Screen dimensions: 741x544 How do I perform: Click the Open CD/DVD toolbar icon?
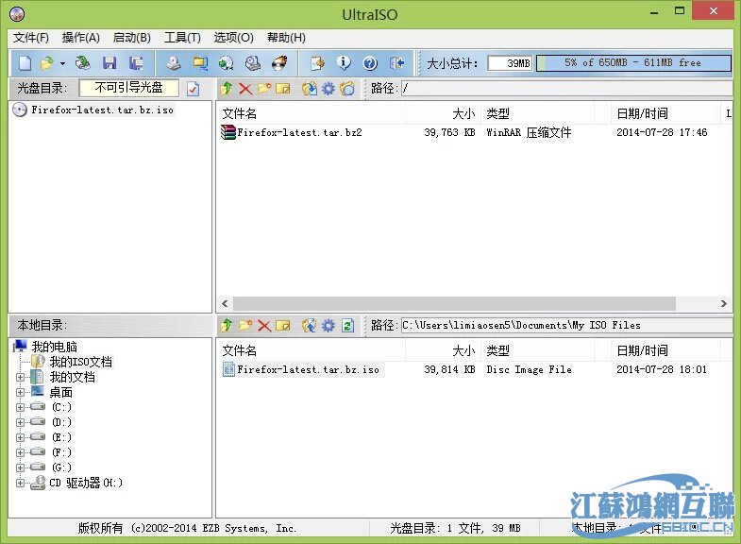83,63
